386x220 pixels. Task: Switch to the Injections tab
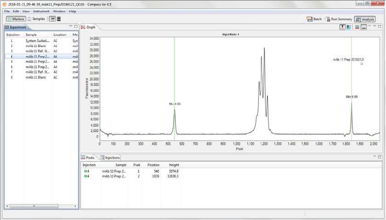coord(110,157)
